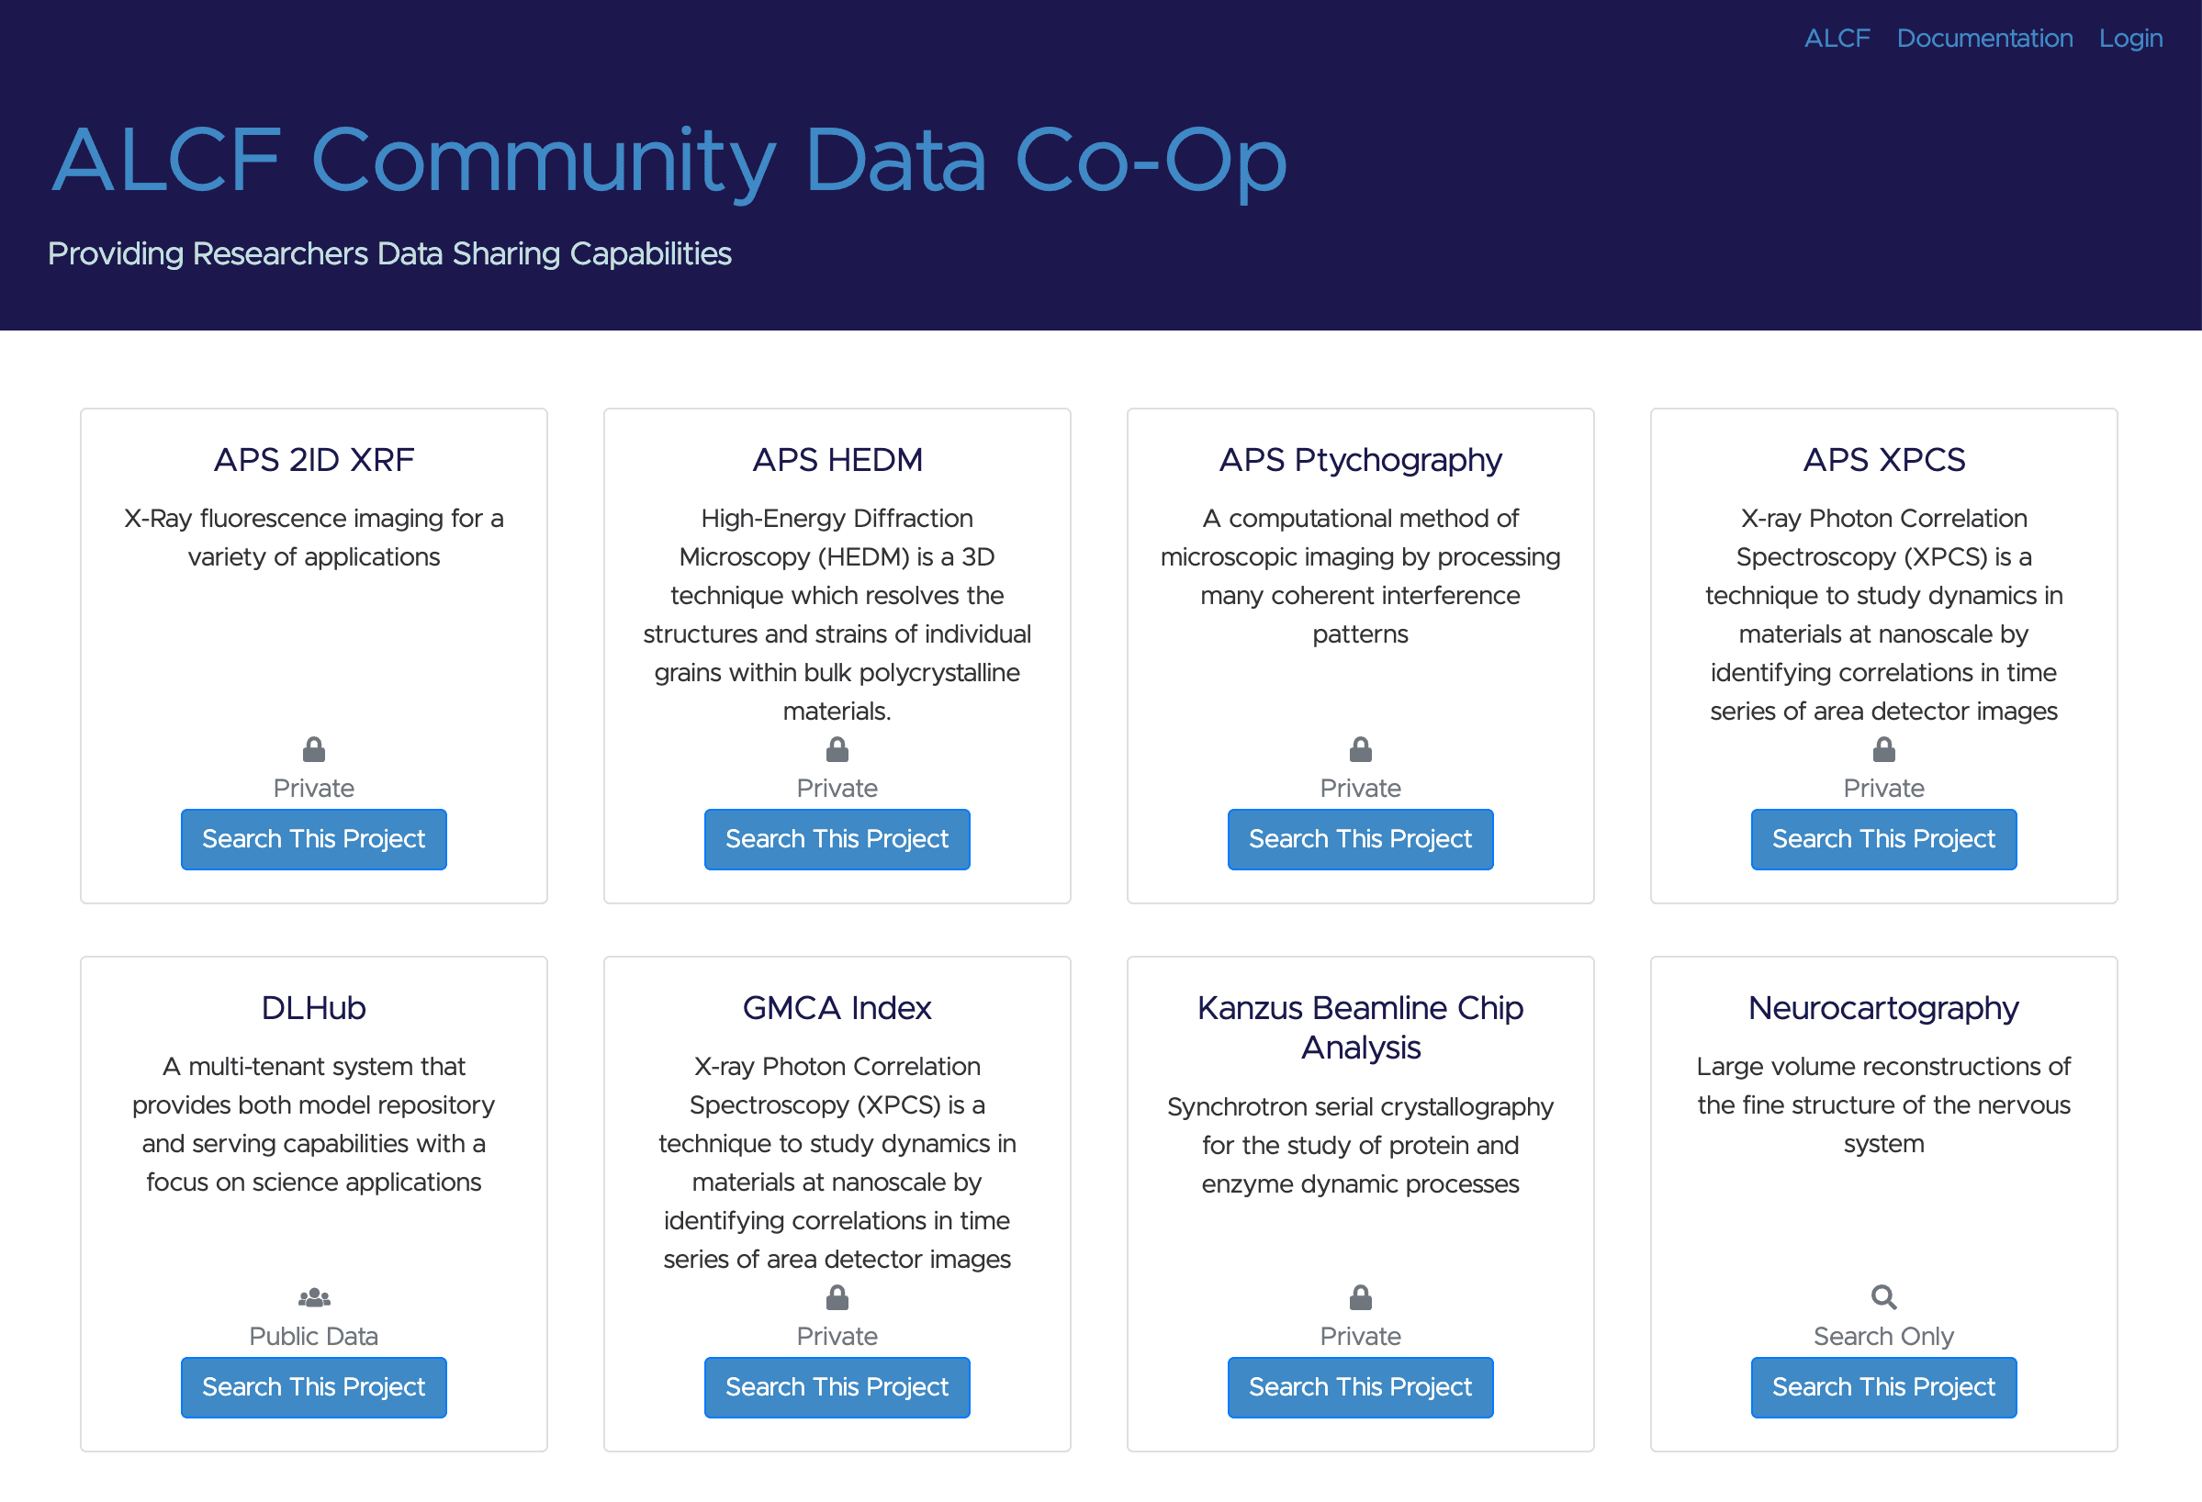Open the ALCF link in top navigation
2202x1502 pixels.
coord(1836,38)
